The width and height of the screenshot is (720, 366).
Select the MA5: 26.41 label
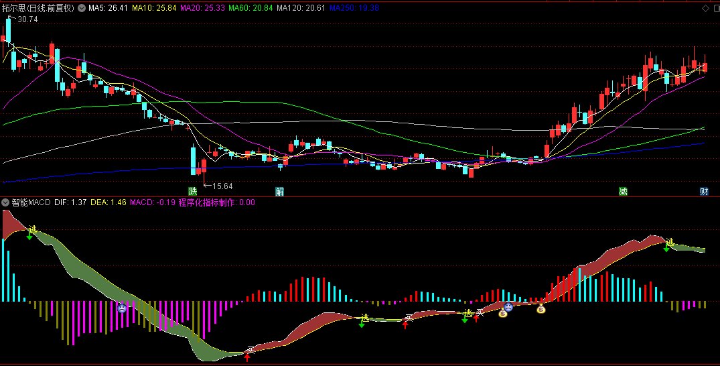pos(108,8)
